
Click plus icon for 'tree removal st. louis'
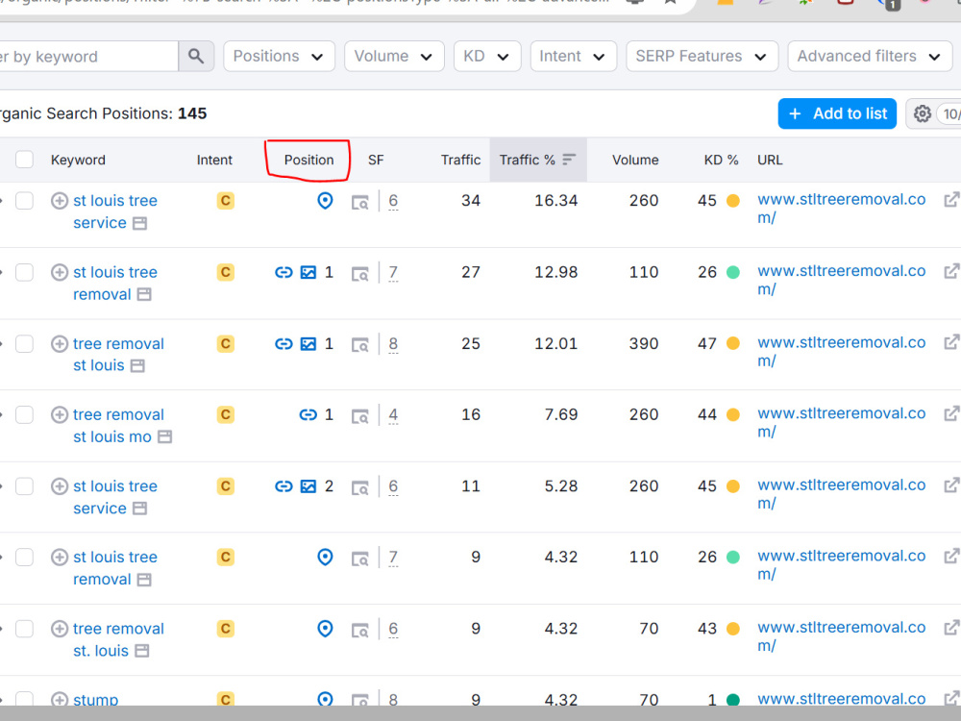(x=60, y=629)
